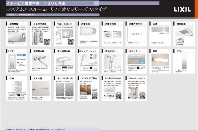Image resolution: width=198 pixels, height=131 pixels.
Task: Click the QR code in the リノビオVご紹介 card
Action: (95, 96)
